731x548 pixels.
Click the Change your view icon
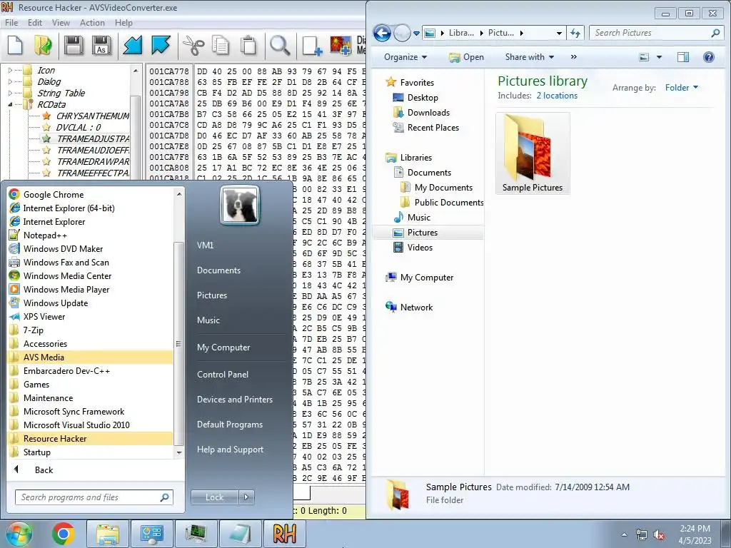[644, 57]
